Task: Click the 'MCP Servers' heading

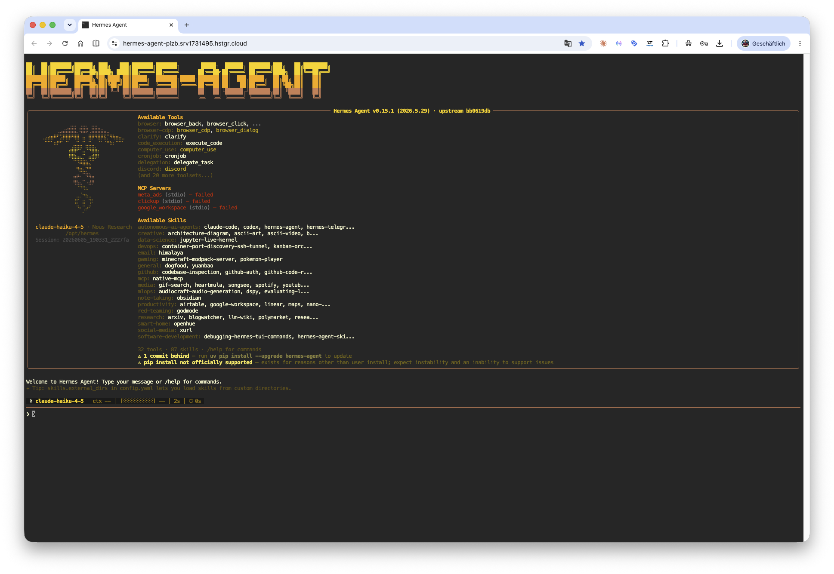Action: pyautogui.click(x=154, y=188)
